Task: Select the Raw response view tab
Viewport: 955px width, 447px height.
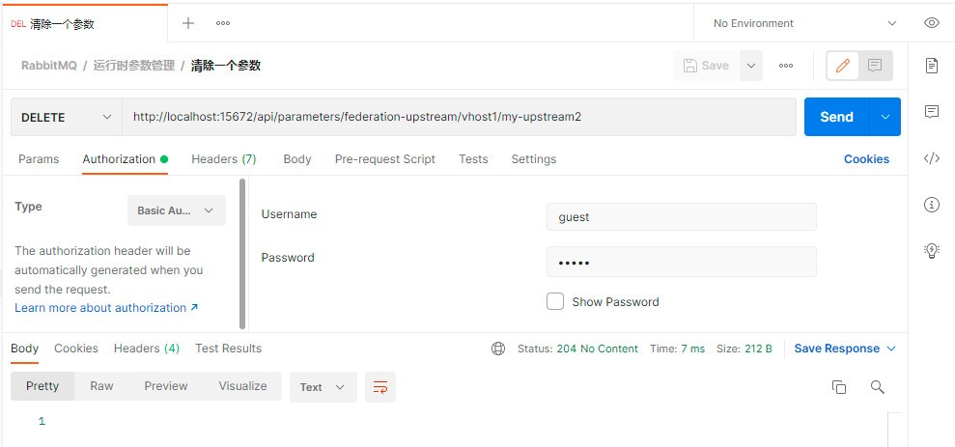Action: (101, 386)
